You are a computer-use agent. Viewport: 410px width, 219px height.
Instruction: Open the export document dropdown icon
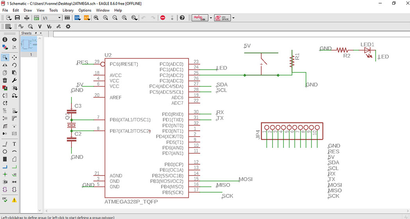pos(8,18)
